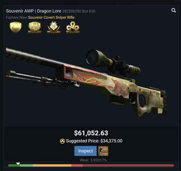Screen dimensions: 181x171
Task: Click the dark green Factory New wear segment
Action: pyautogui.click(x=14, y=165)
